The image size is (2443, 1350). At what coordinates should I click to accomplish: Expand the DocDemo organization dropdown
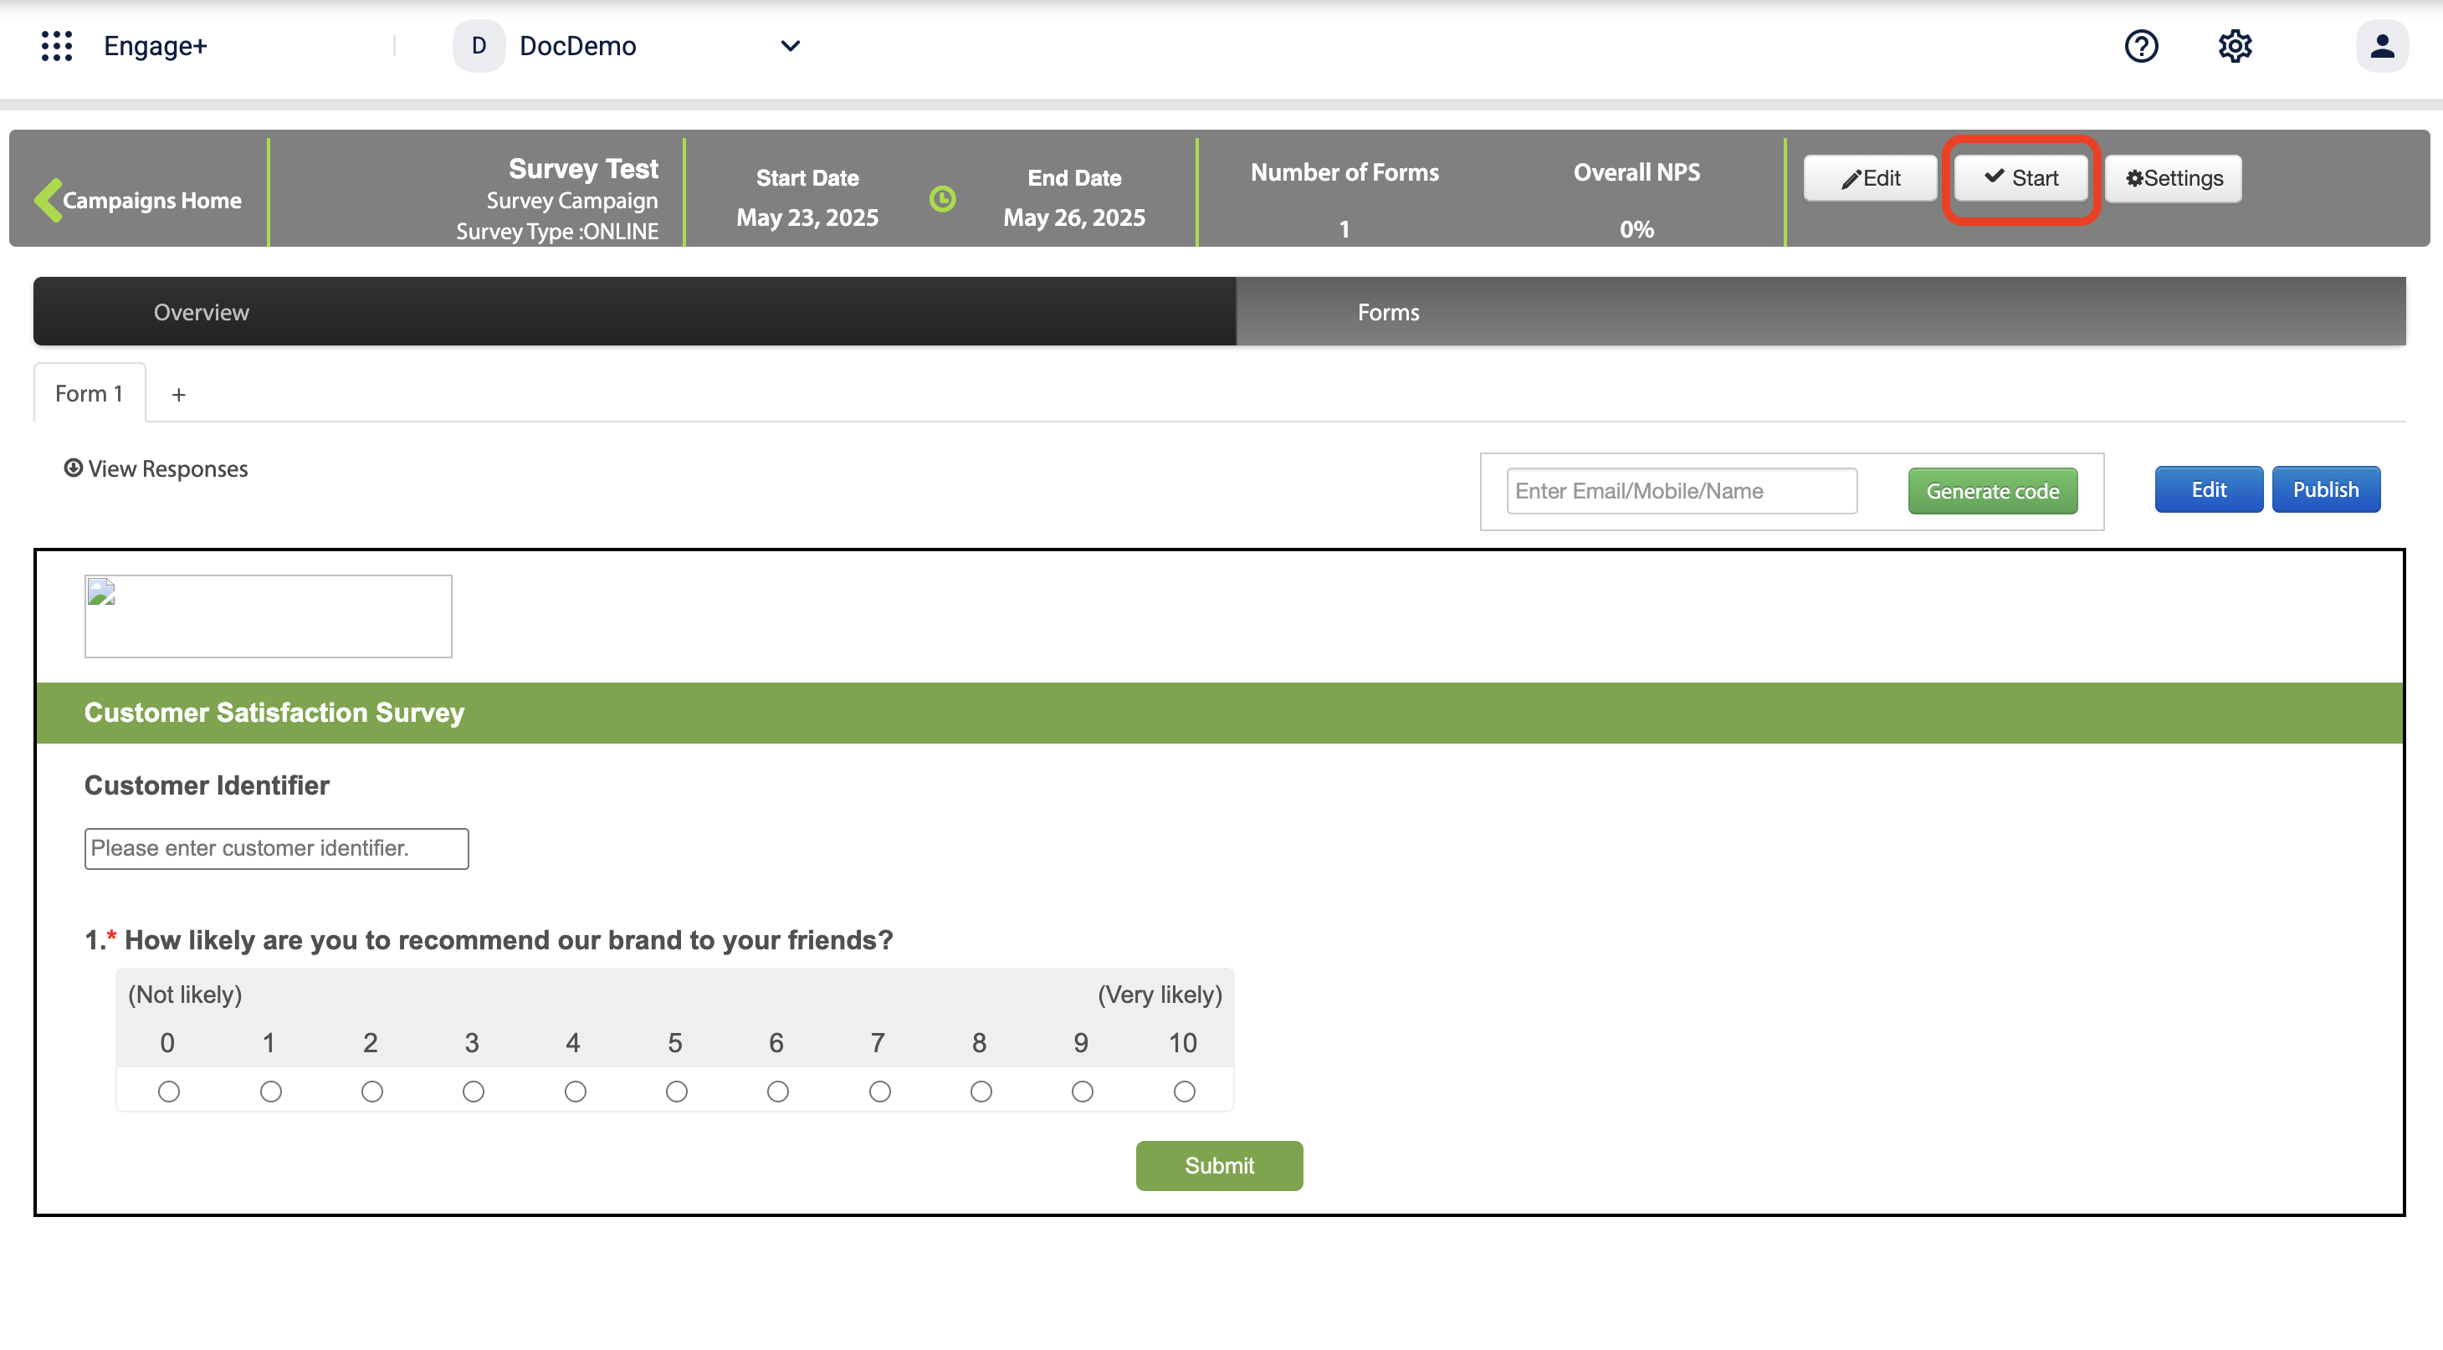pyautogui.click(x=789, y=45)
